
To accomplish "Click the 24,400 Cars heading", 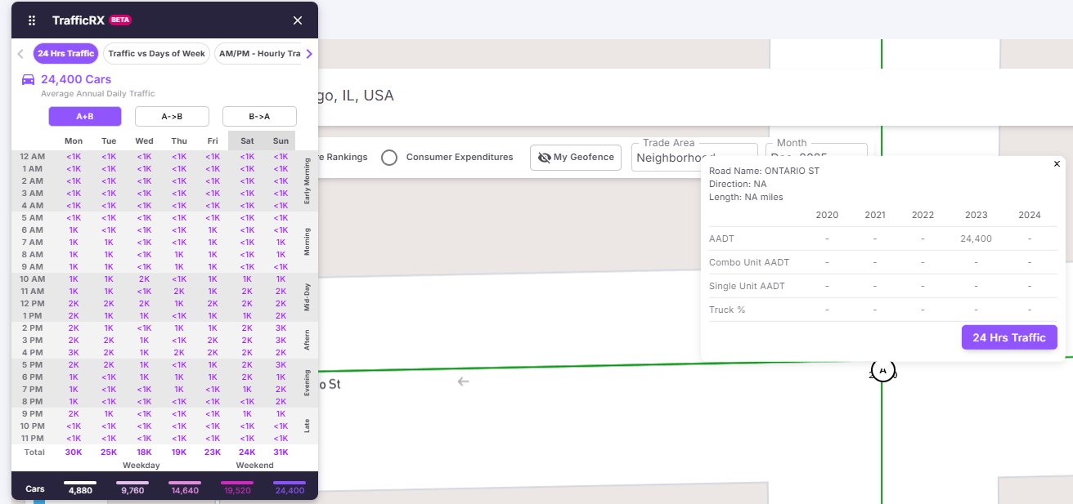I will (x=76, y=80).
